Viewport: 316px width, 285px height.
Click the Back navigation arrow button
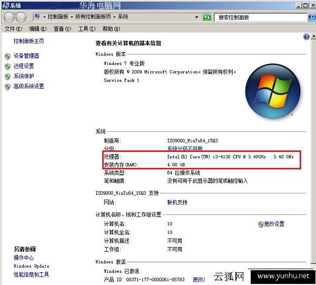click(8, 17)
